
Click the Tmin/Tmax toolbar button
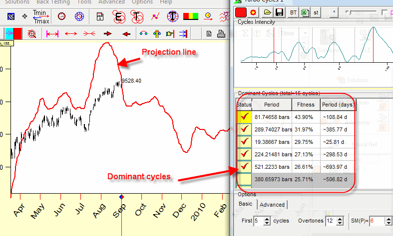click(40, 16)
